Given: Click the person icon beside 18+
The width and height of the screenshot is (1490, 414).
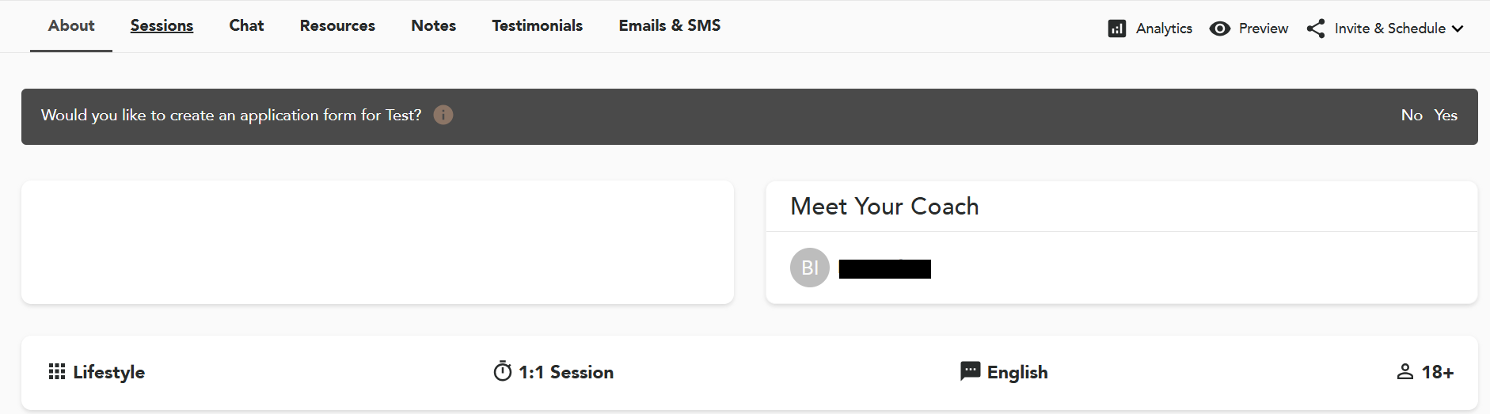Looking at the screenshot, I should click(1405, 372).
